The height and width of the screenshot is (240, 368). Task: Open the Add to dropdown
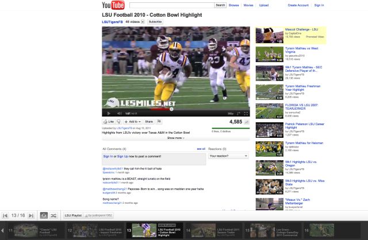click(x=133, y=122)
